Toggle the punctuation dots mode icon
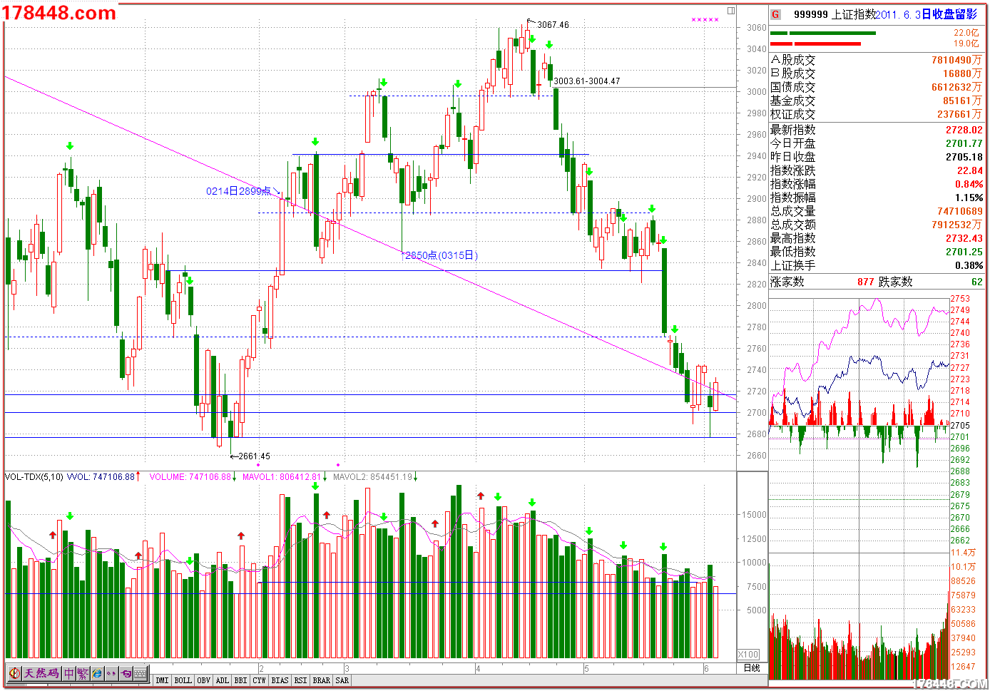This screenshot has height=691, width=990. tap(111, 673)
